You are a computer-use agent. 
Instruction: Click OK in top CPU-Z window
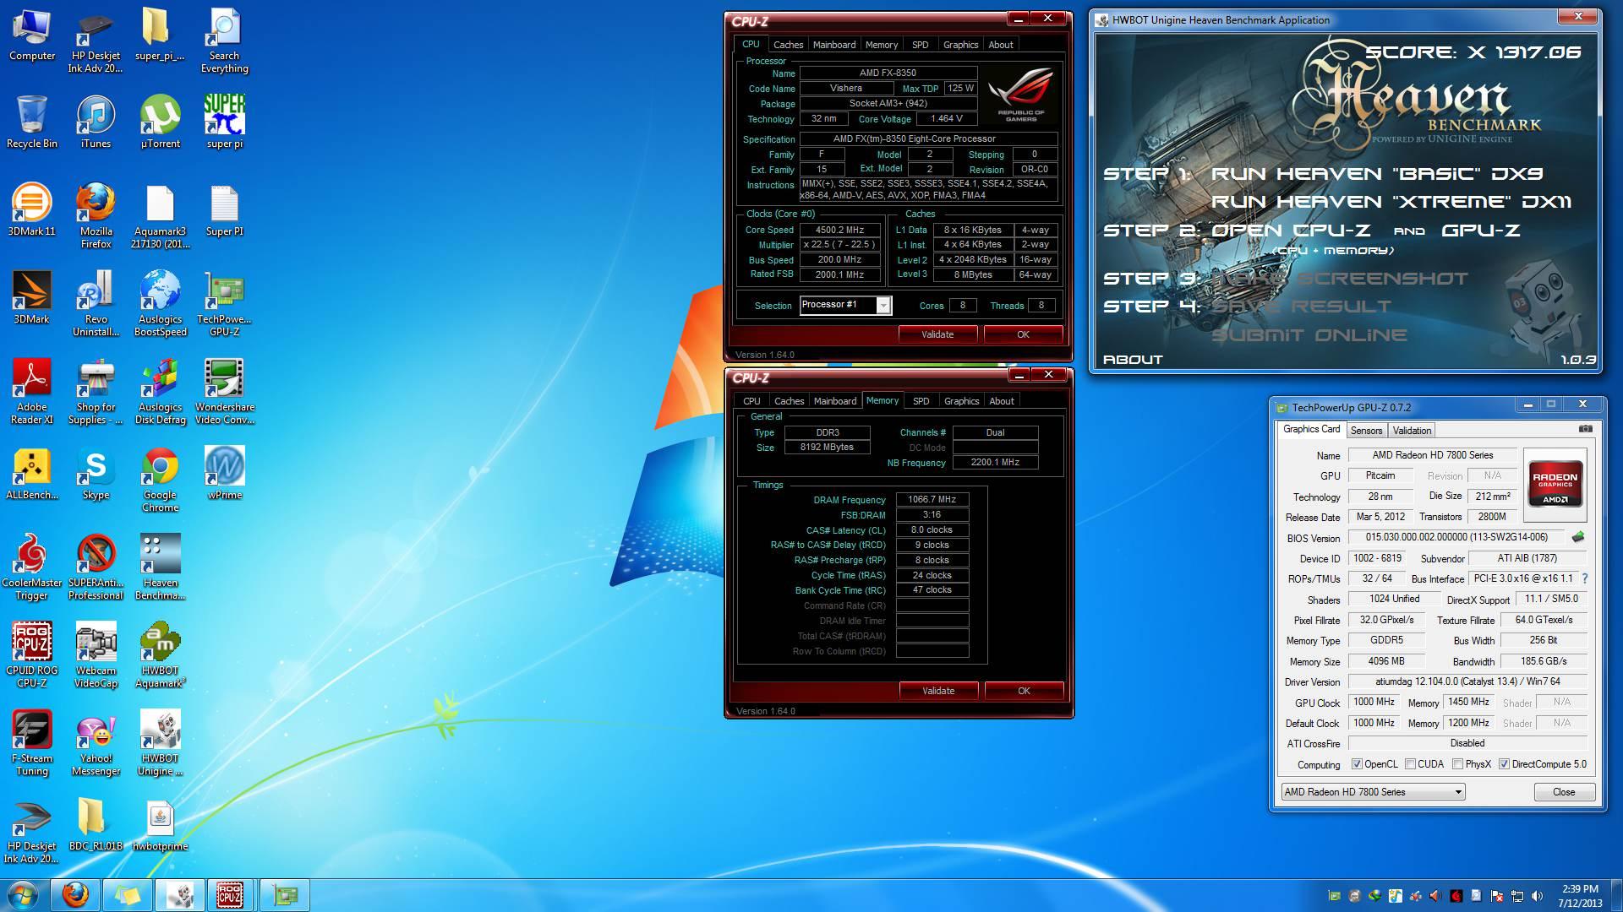1023,334
